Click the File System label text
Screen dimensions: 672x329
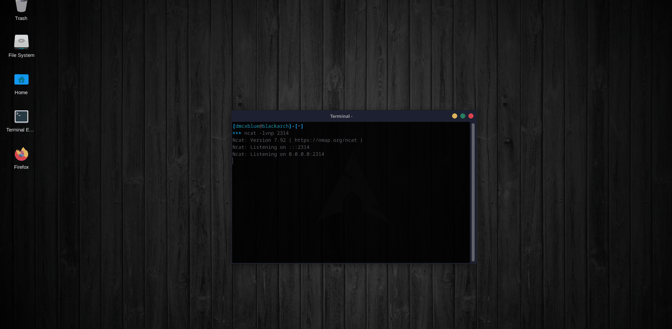21,55
